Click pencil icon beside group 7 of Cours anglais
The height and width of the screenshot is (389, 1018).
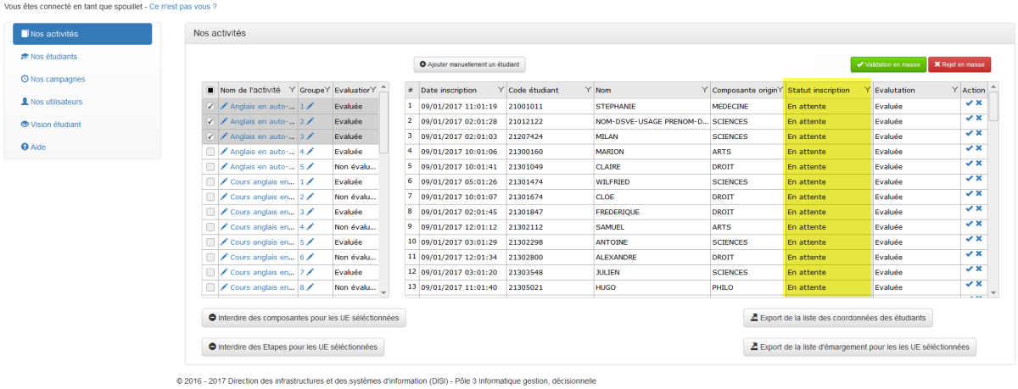click(310, 273)
